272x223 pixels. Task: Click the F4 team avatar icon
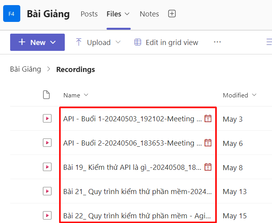click(x=12, y=14)
